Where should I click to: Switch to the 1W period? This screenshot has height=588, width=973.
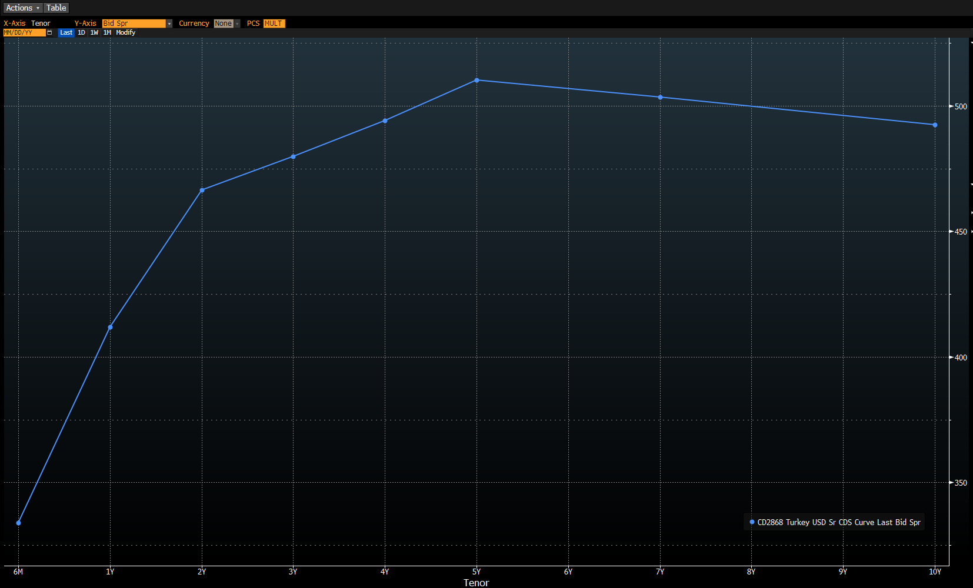(x=94, y=33)
